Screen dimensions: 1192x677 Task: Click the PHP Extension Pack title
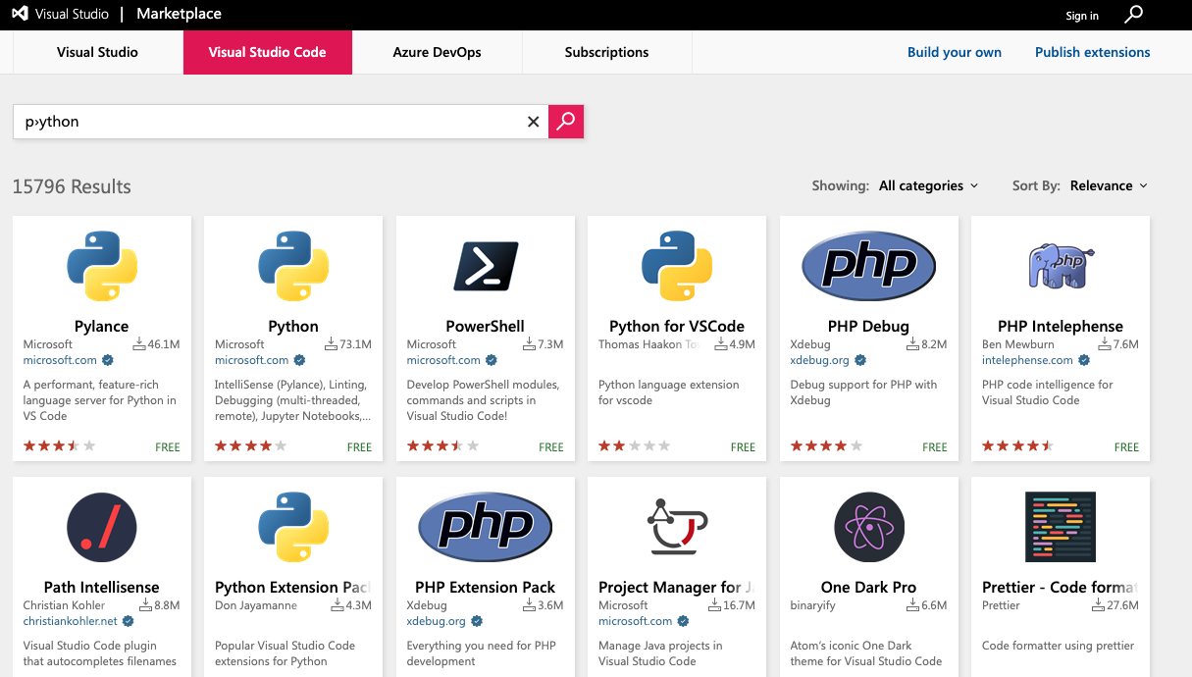[486, 587]
